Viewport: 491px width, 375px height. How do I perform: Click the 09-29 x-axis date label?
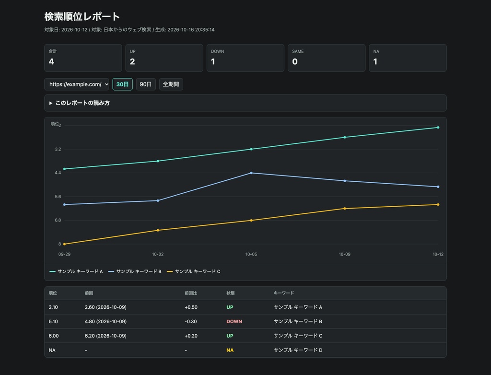tap(65, 254)
